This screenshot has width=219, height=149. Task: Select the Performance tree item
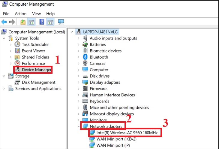pyautogui.click(x=33, y=63)
